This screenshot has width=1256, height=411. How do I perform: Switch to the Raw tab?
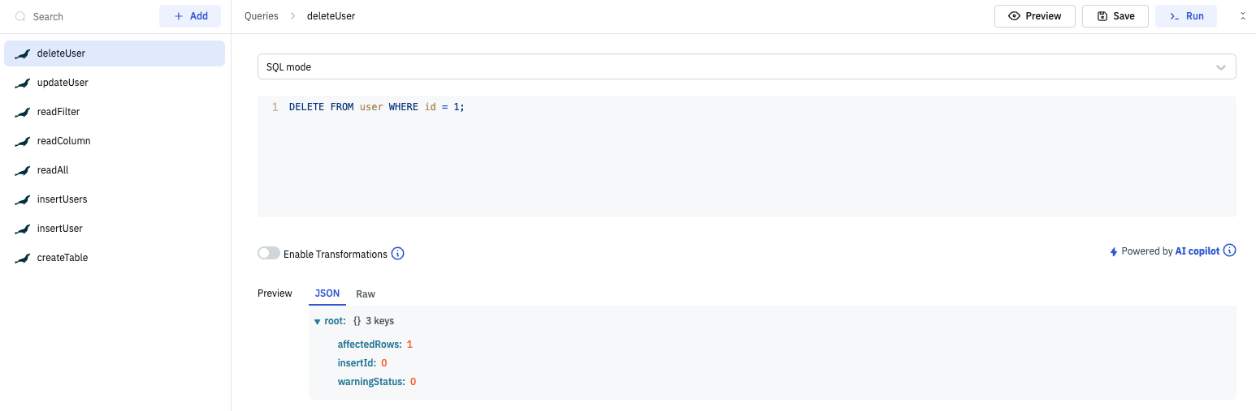click(366, 293)
